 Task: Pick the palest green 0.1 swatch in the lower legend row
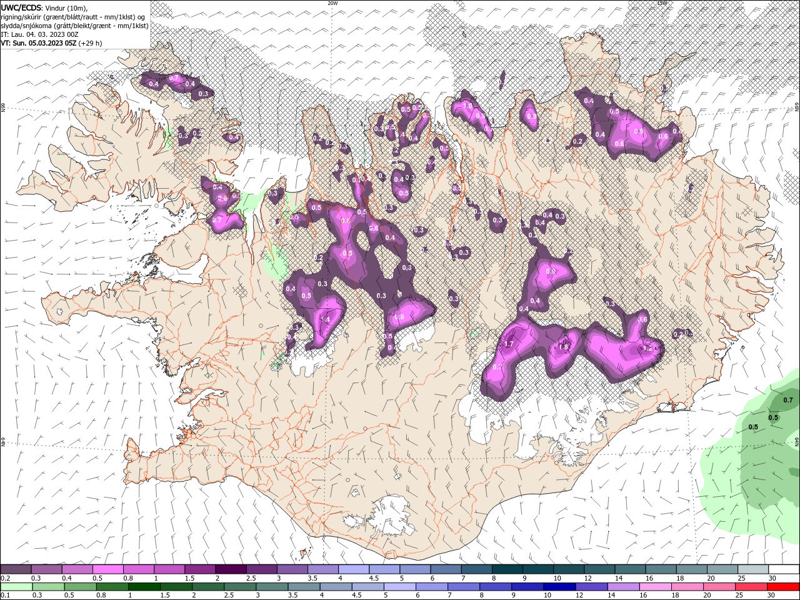16,587
